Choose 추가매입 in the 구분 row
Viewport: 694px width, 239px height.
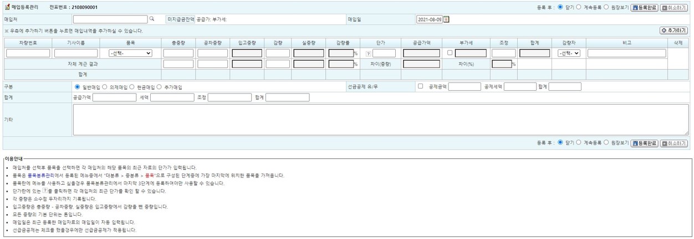[x=160, y=87]
